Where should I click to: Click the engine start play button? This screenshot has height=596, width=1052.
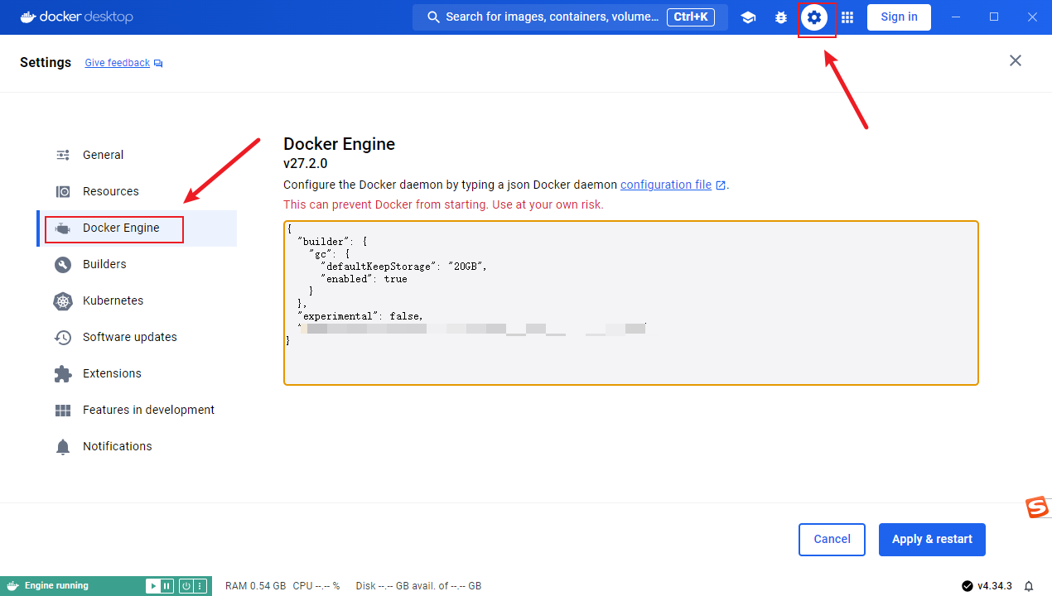click(x=153, y=586)
